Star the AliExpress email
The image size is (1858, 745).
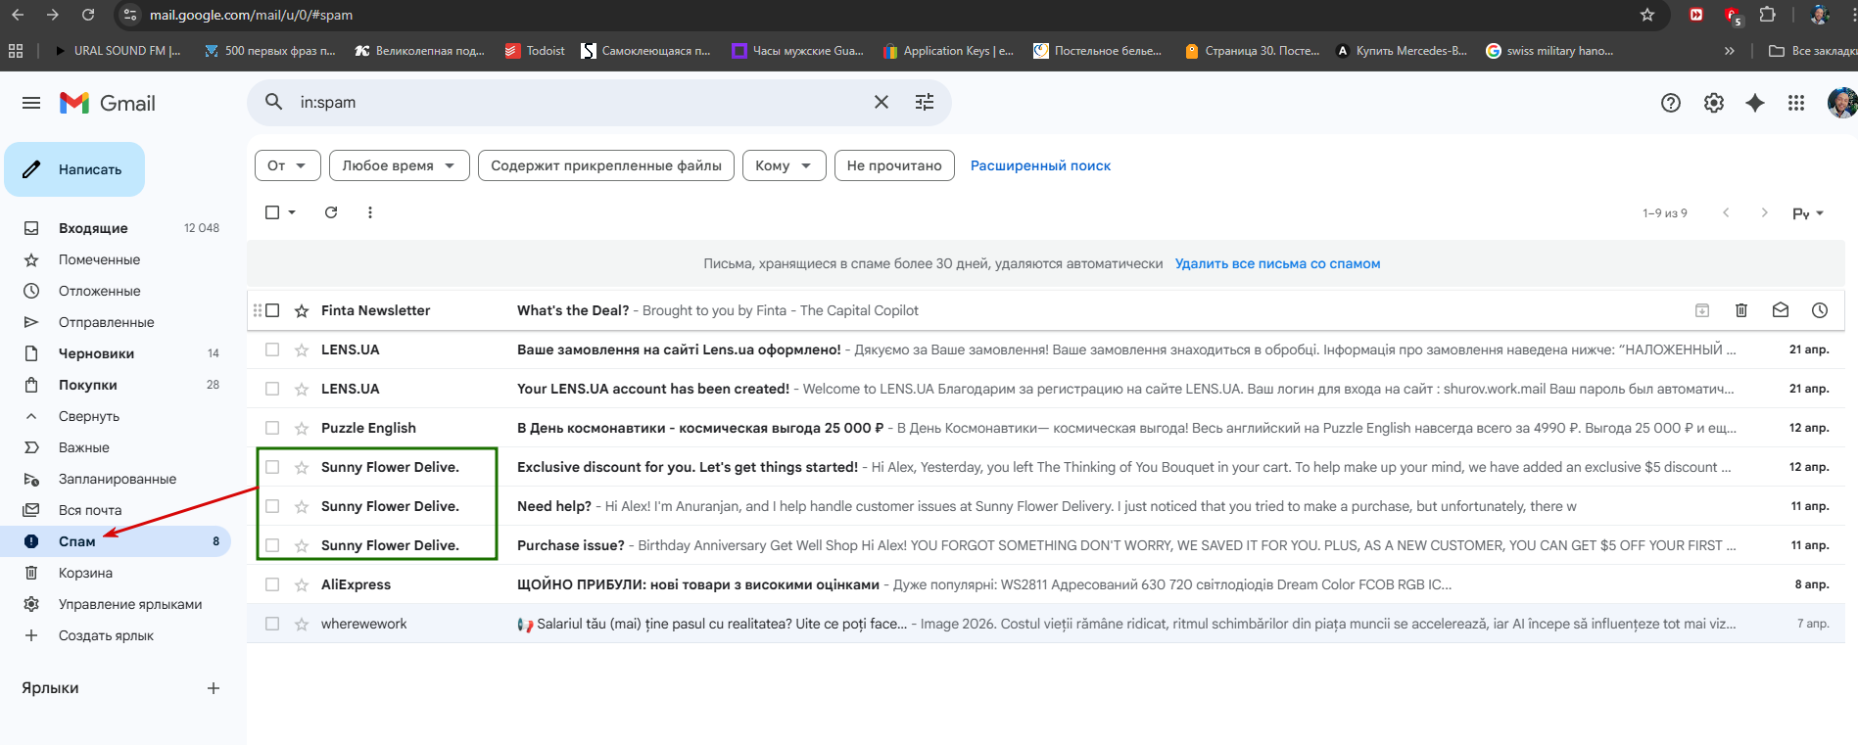coord(302,584)
